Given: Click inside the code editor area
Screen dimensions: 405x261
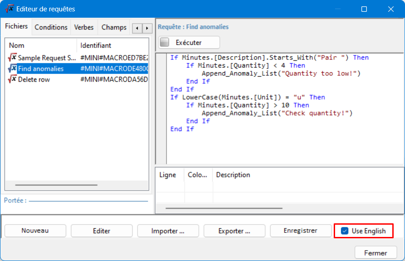Looking at the screenshot, I should 282,145.
